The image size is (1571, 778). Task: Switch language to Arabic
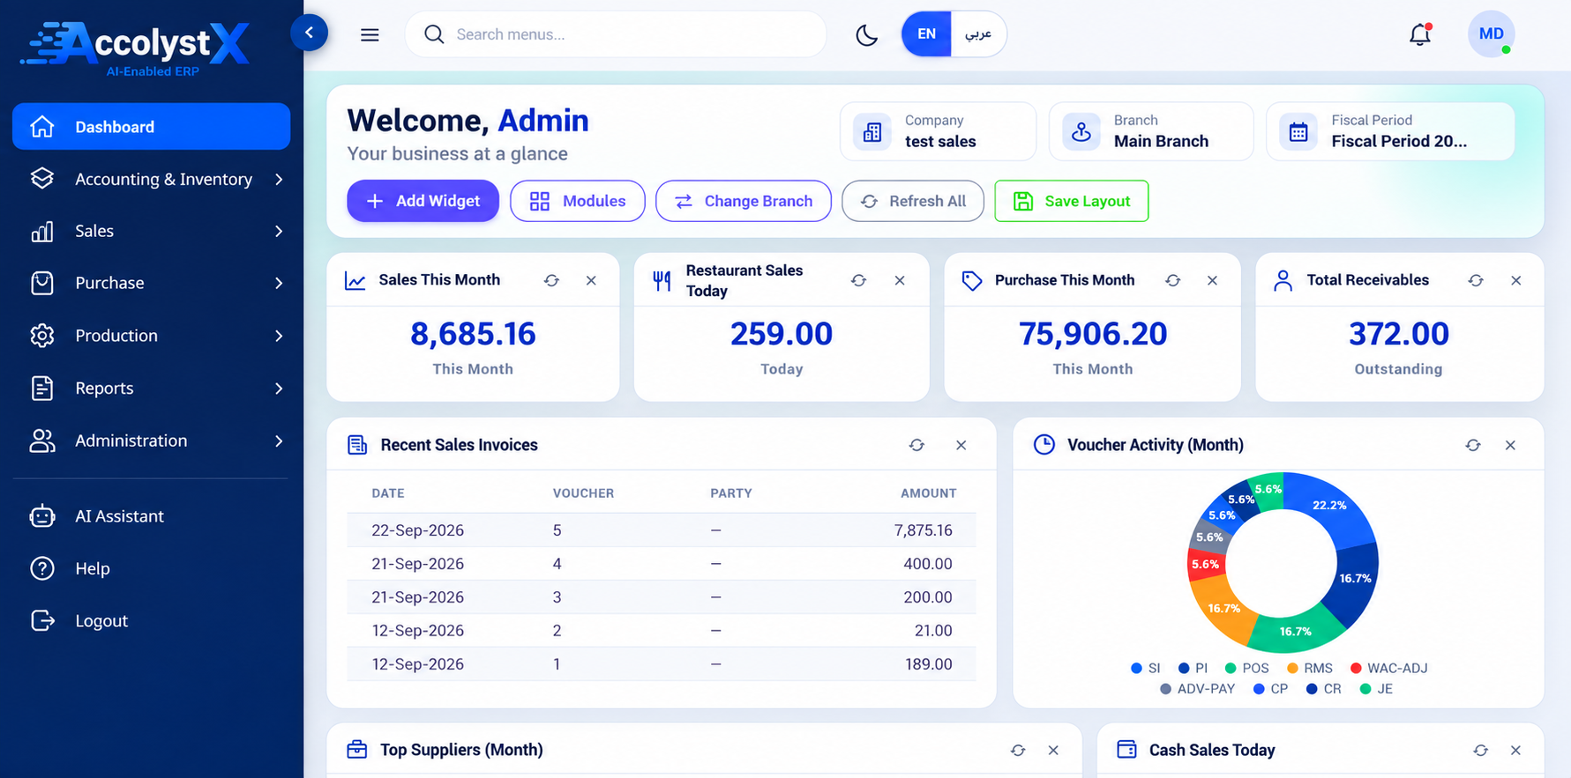978,34
